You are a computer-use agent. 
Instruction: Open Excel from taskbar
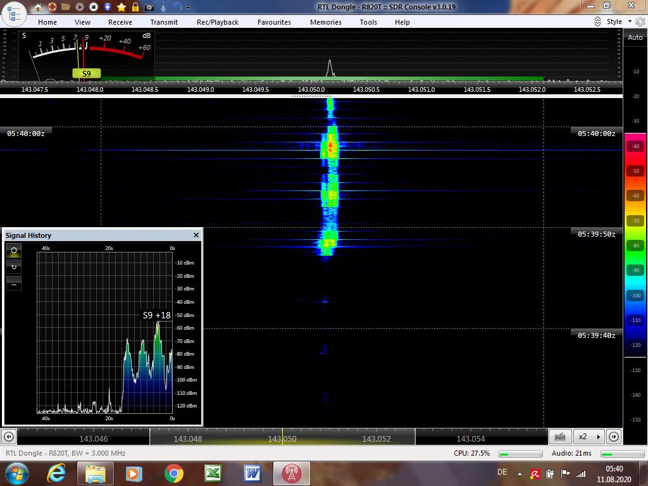(x=213, y=473)
